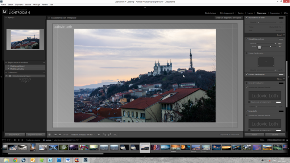Open the Utiliser photos dropdown
The height and width of the screenshot is (163, 290).
click(83, 134)
